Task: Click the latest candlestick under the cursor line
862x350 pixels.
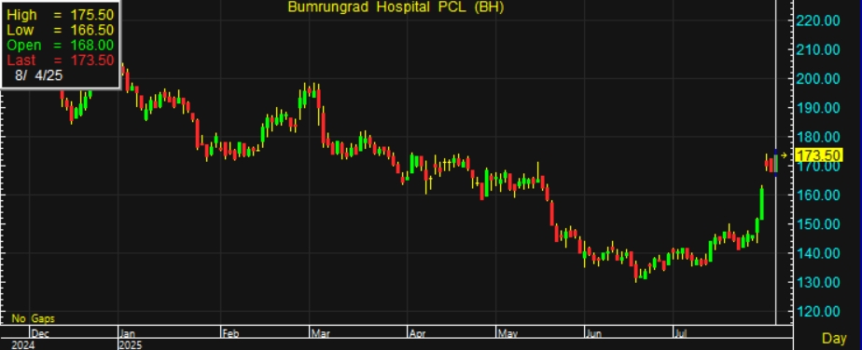Action: click(x=775, y=164)
